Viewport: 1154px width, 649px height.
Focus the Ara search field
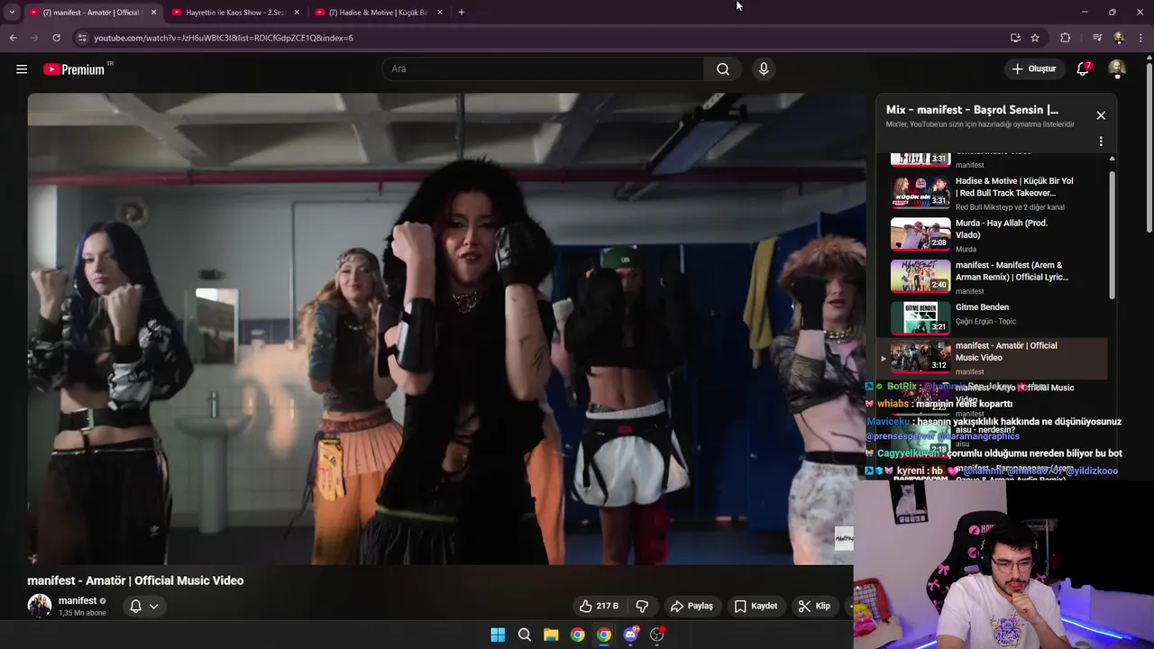coord(543,69)
